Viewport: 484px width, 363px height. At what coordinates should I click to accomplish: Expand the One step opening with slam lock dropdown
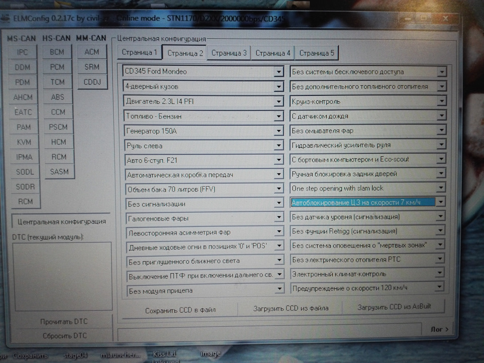[441, 188]
